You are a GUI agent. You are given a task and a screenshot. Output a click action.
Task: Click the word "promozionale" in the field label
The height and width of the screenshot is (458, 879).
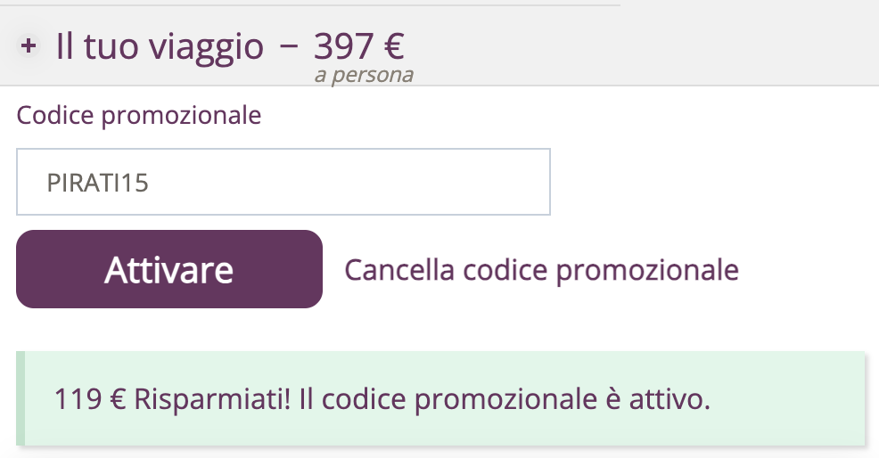click(182, 116)
